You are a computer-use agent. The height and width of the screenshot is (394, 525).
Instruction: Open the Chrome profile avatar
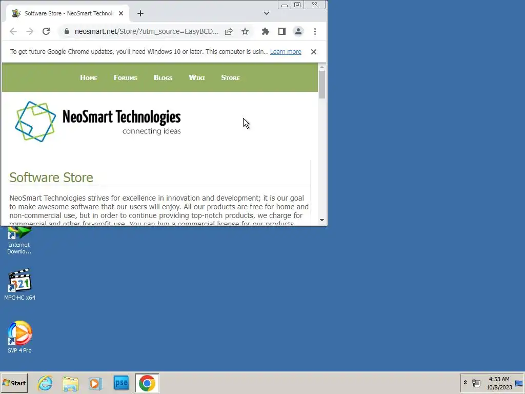(298, 31)
